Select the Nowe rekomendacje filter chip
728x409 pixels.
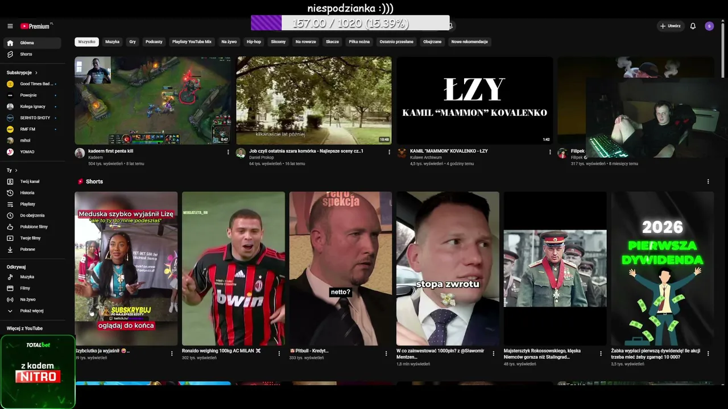pos(470,42)
